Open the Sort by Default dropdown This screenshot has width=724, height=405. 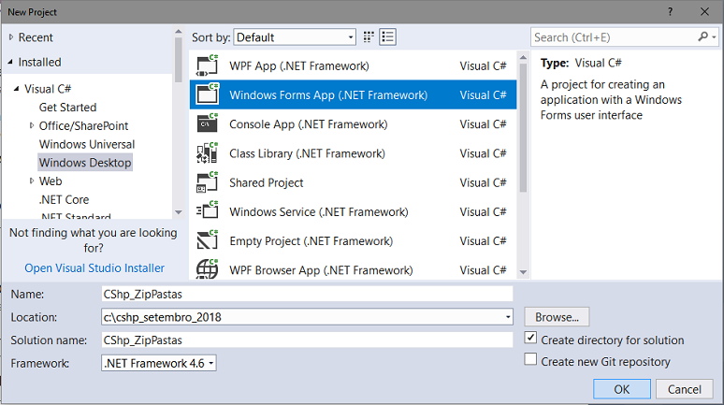(x=295, y=36)
